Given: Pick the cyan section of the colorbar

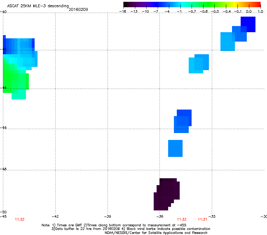Looking at the screenshot, I should [183, 4].
